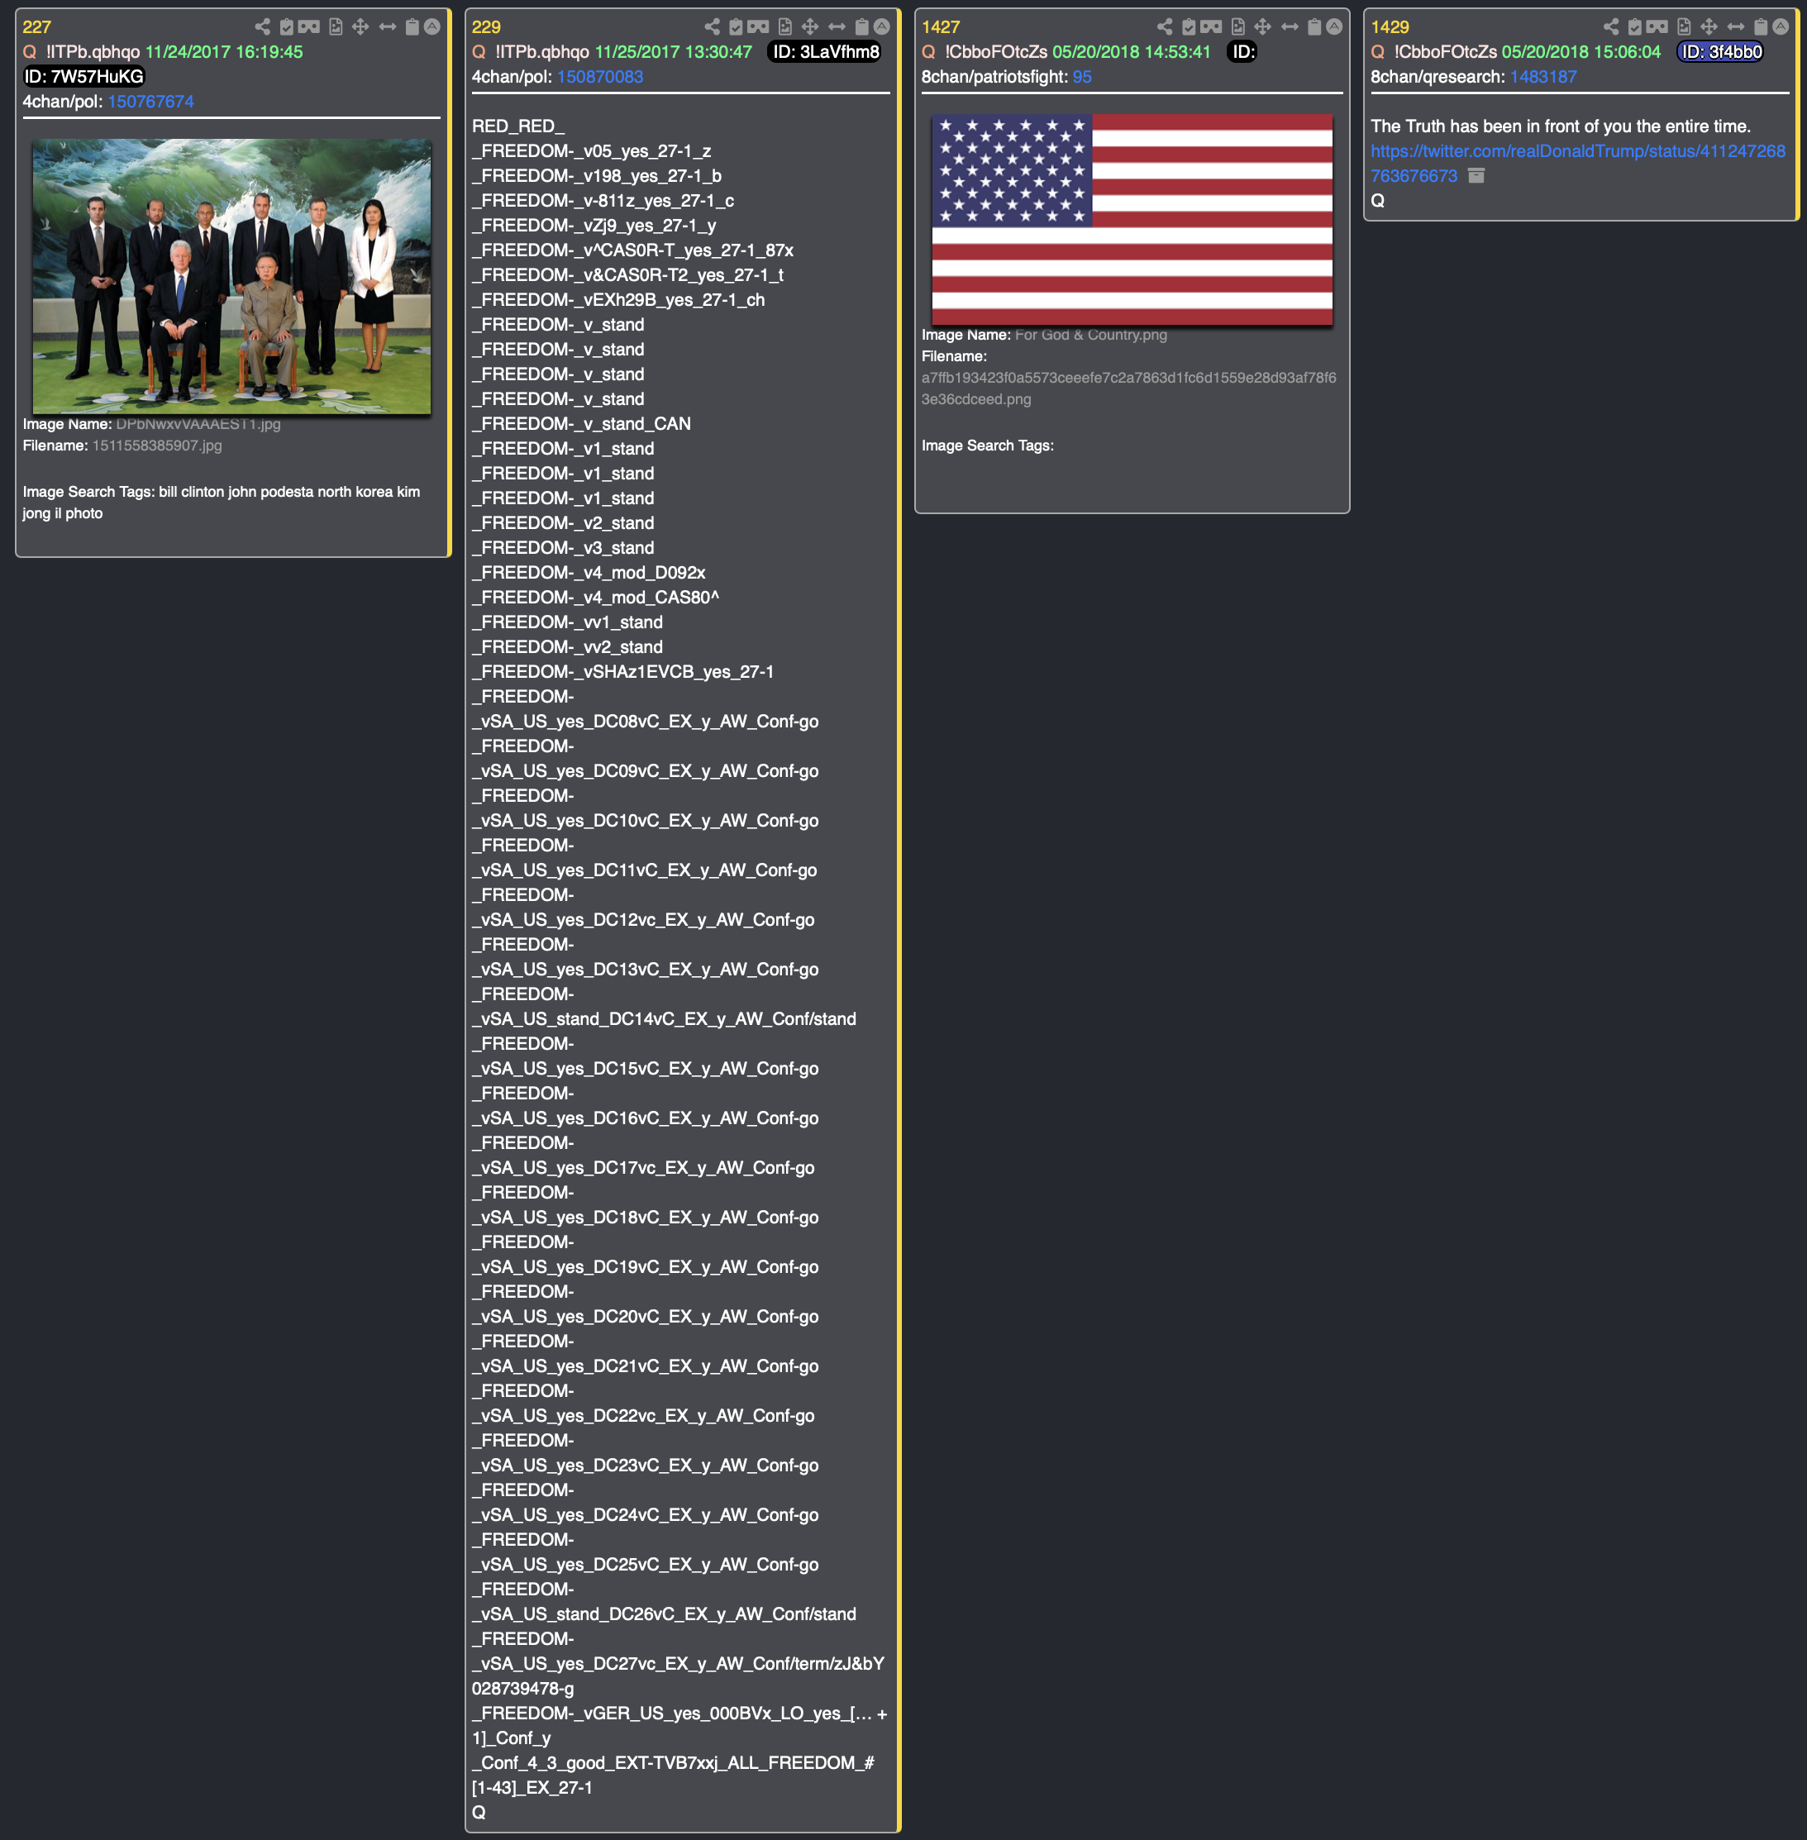Click the VR goggles icon on post 1427
Screen dimensions: 1807x1840
click(x=1211, y=26)
